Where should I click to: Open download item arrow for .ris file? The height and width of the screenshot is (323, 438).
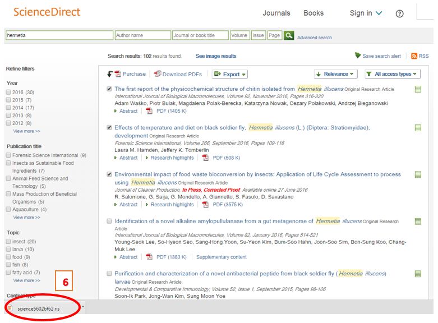[82, 307]
